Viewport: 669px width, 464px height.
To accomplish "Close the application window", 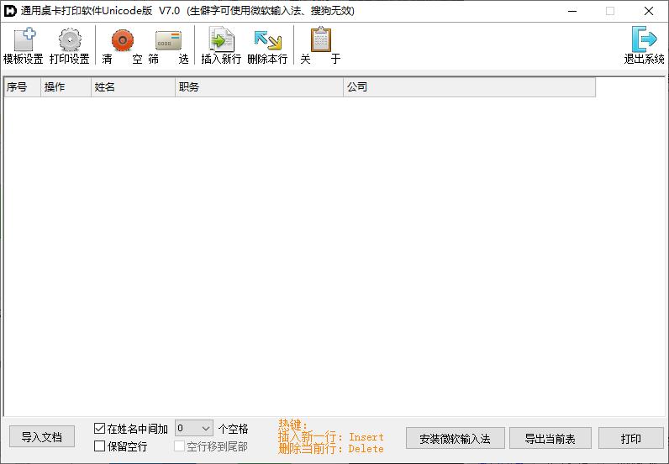I will click(649, 11).
